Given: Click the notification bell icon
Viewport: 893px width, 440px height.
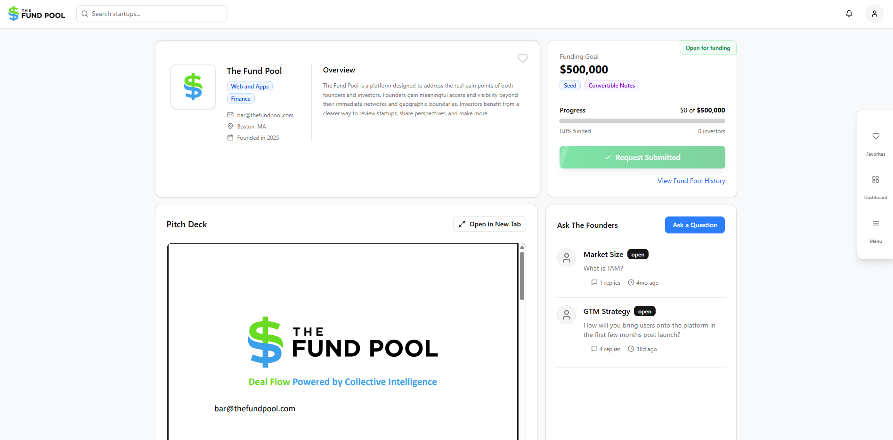Looking at the screenshot, I should pyautogui.click(x=849, y=14).
